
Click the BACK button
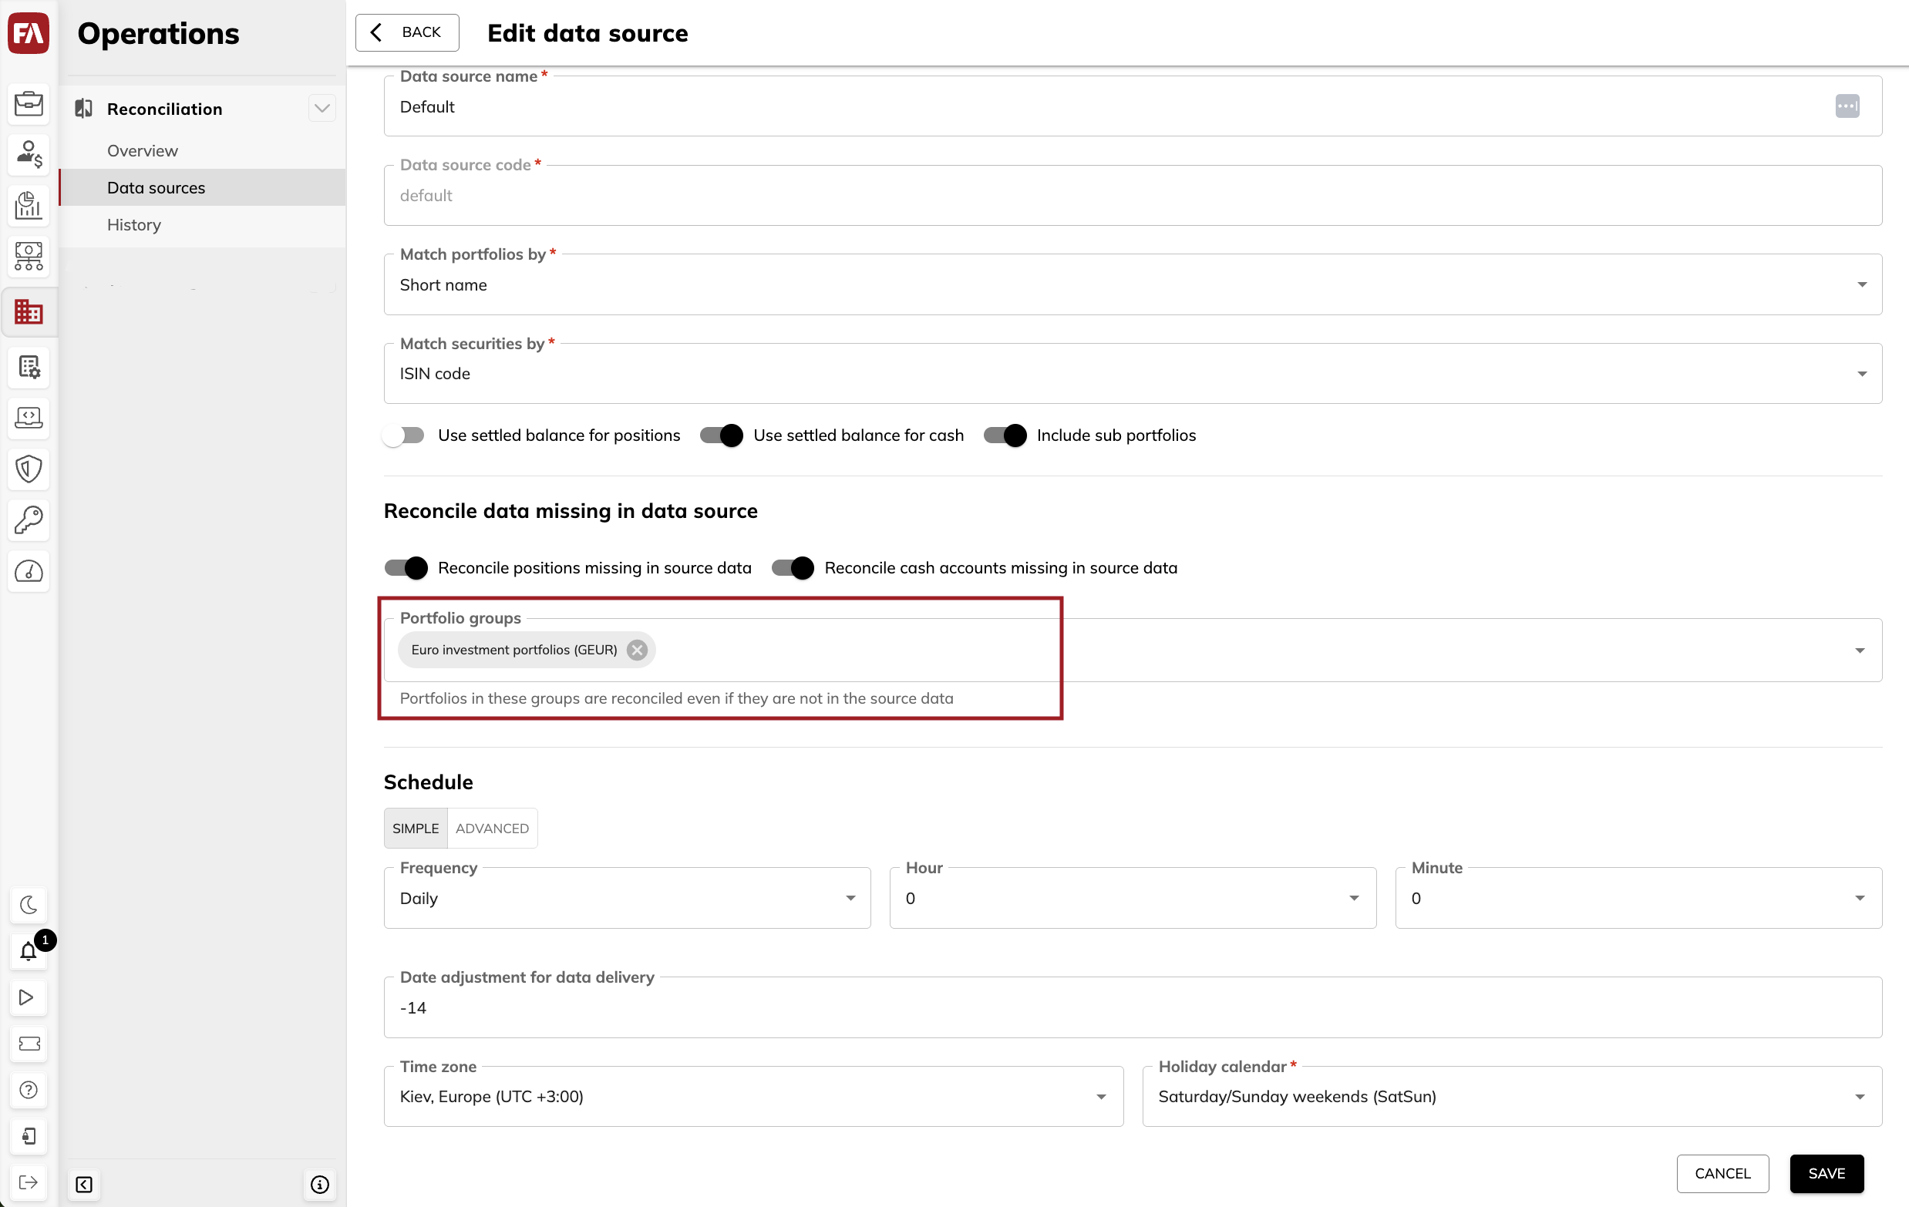406,32
